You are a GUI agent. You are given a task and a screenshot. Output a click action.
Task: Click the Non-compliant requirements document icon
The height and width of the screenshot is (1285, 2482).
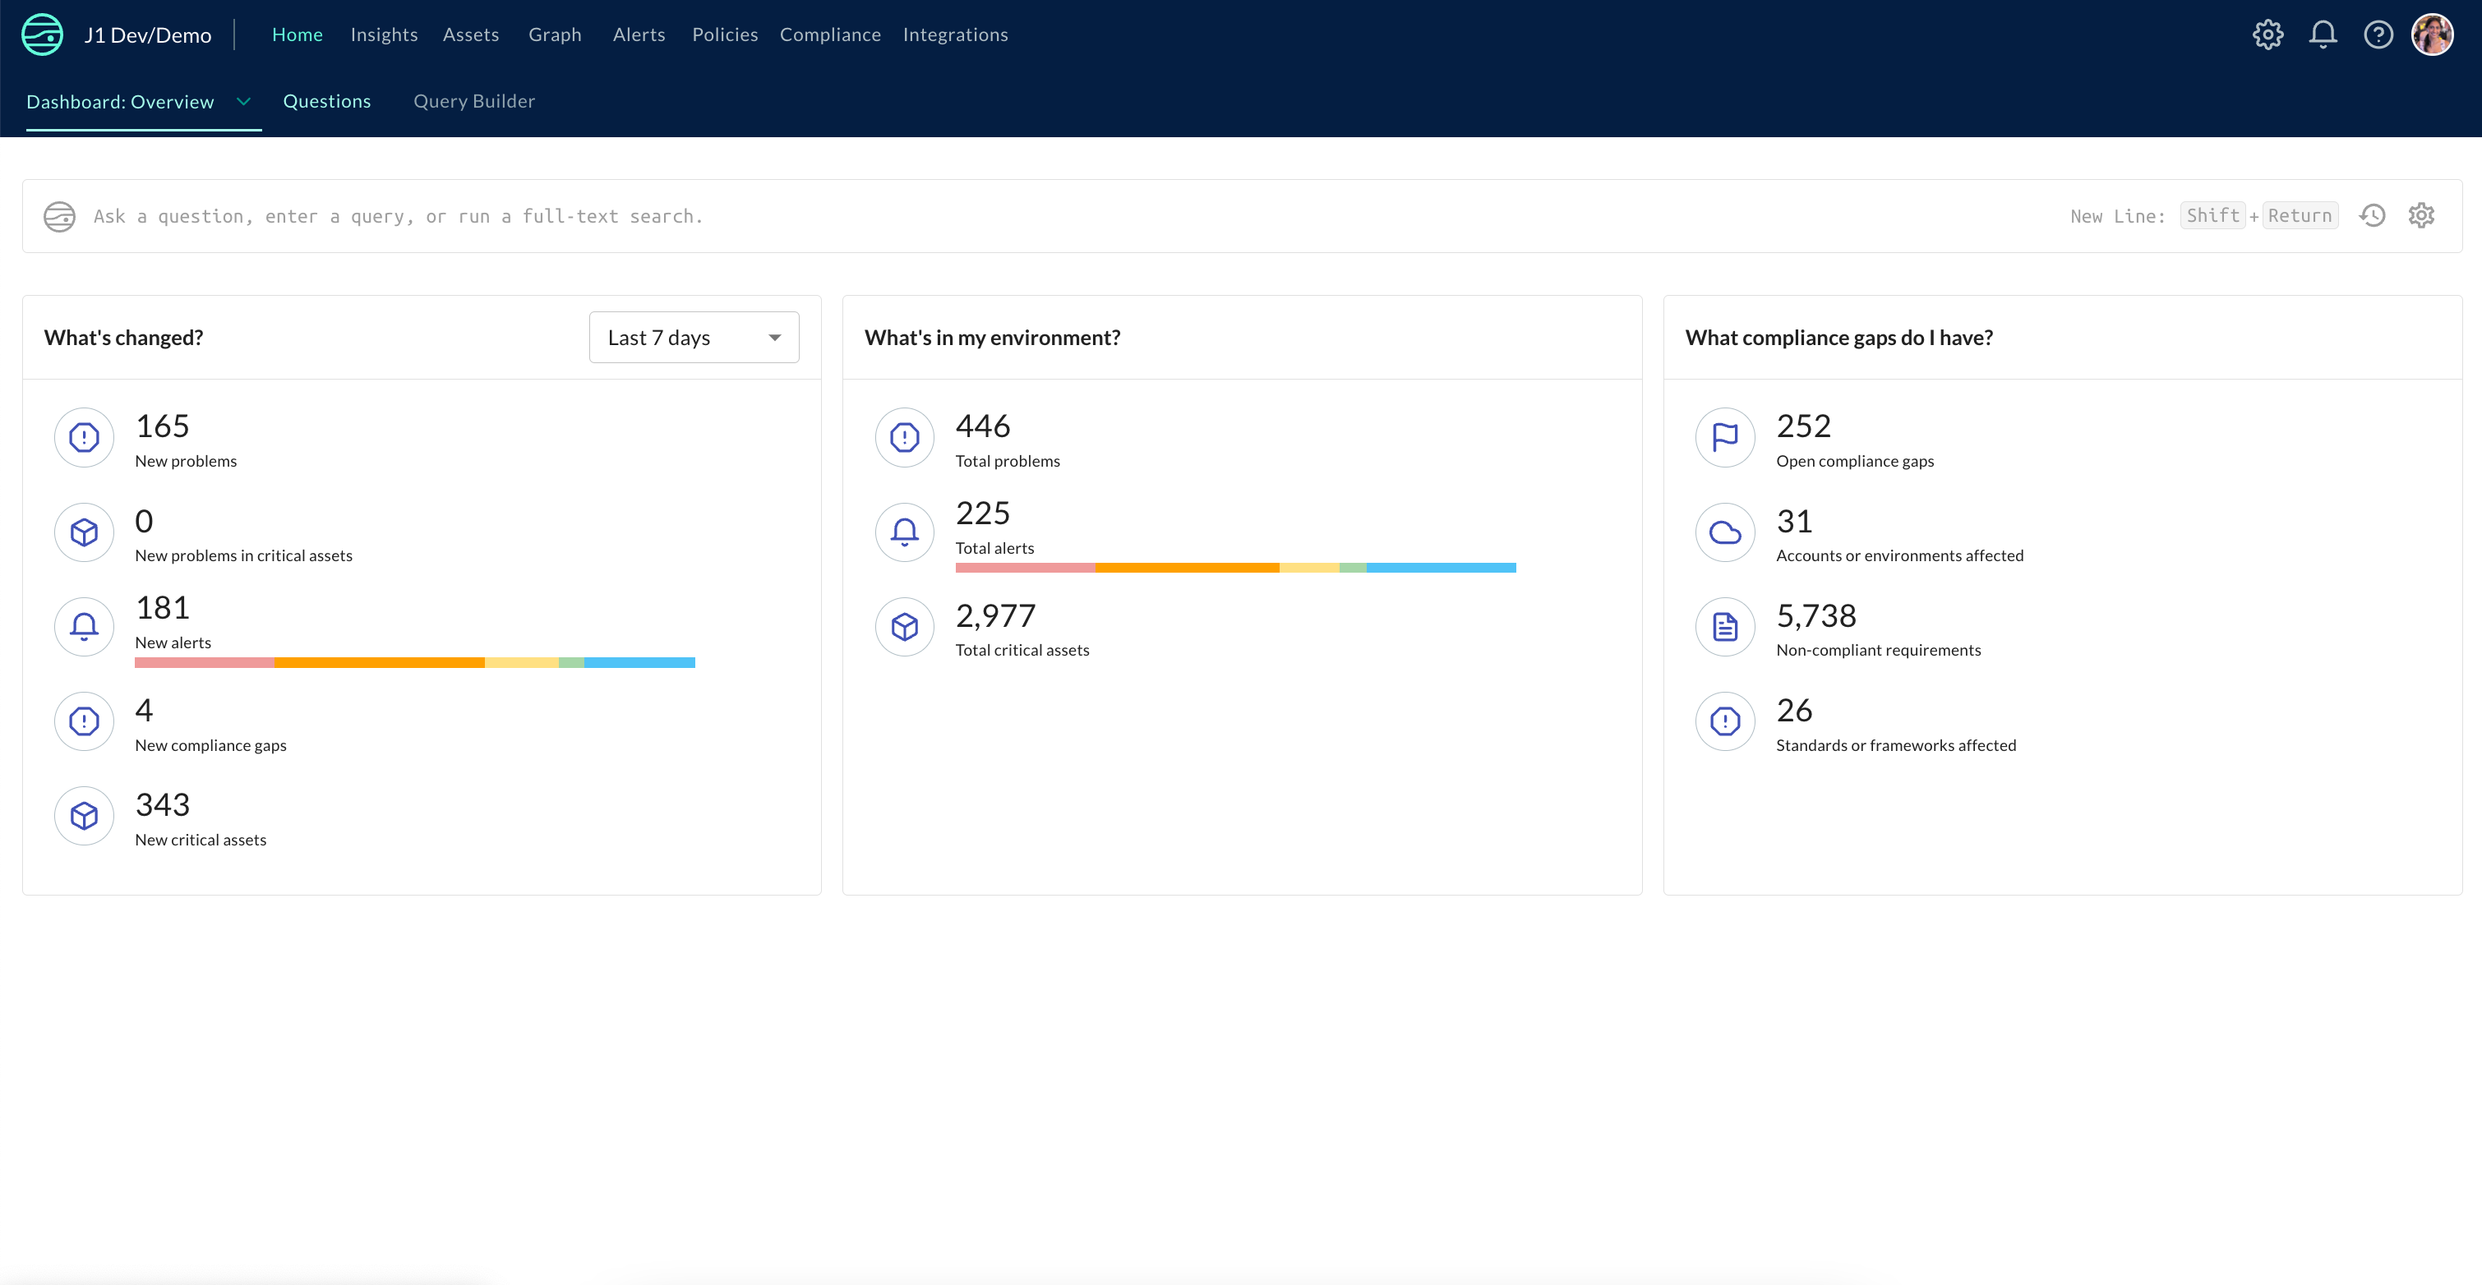click(x=1725, y=627)
